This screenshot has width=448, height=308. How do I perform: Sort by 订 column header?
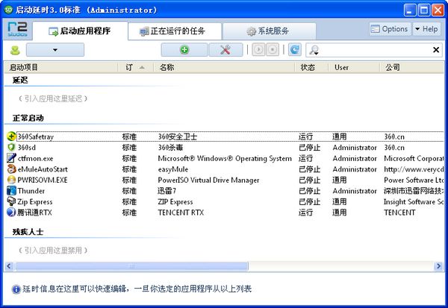136,67
